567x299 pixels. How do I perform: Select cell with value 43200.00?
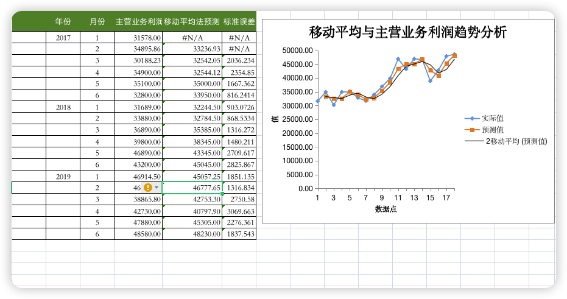click(x=138, y=164)
